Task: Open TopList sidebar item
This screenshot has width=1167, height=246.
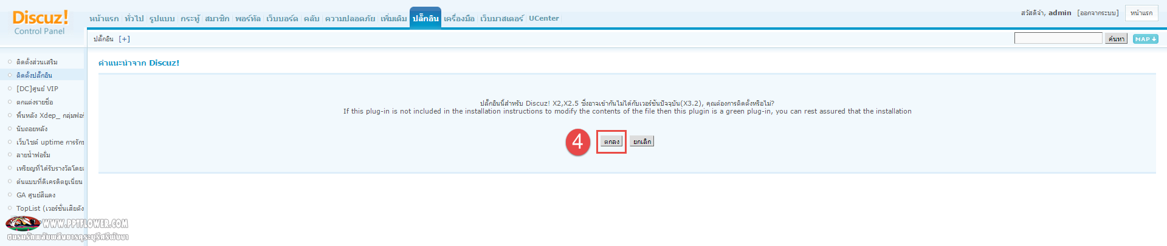Action: [50, 208]
